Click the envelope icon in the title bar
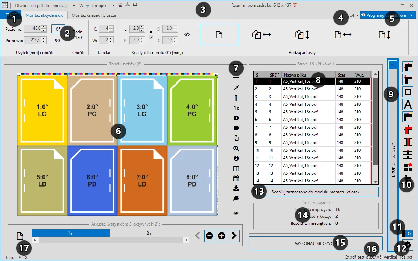 [135, 5]
